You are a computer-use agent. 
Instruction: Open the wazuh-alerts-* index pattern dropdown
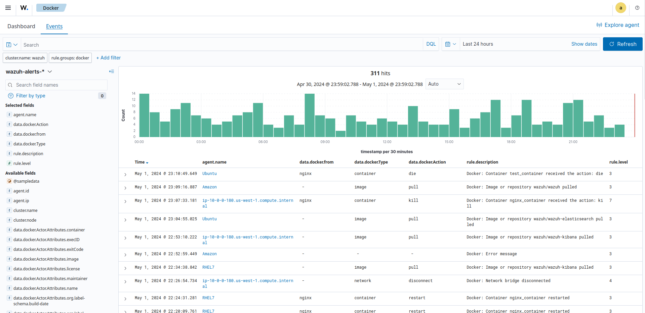29,72
